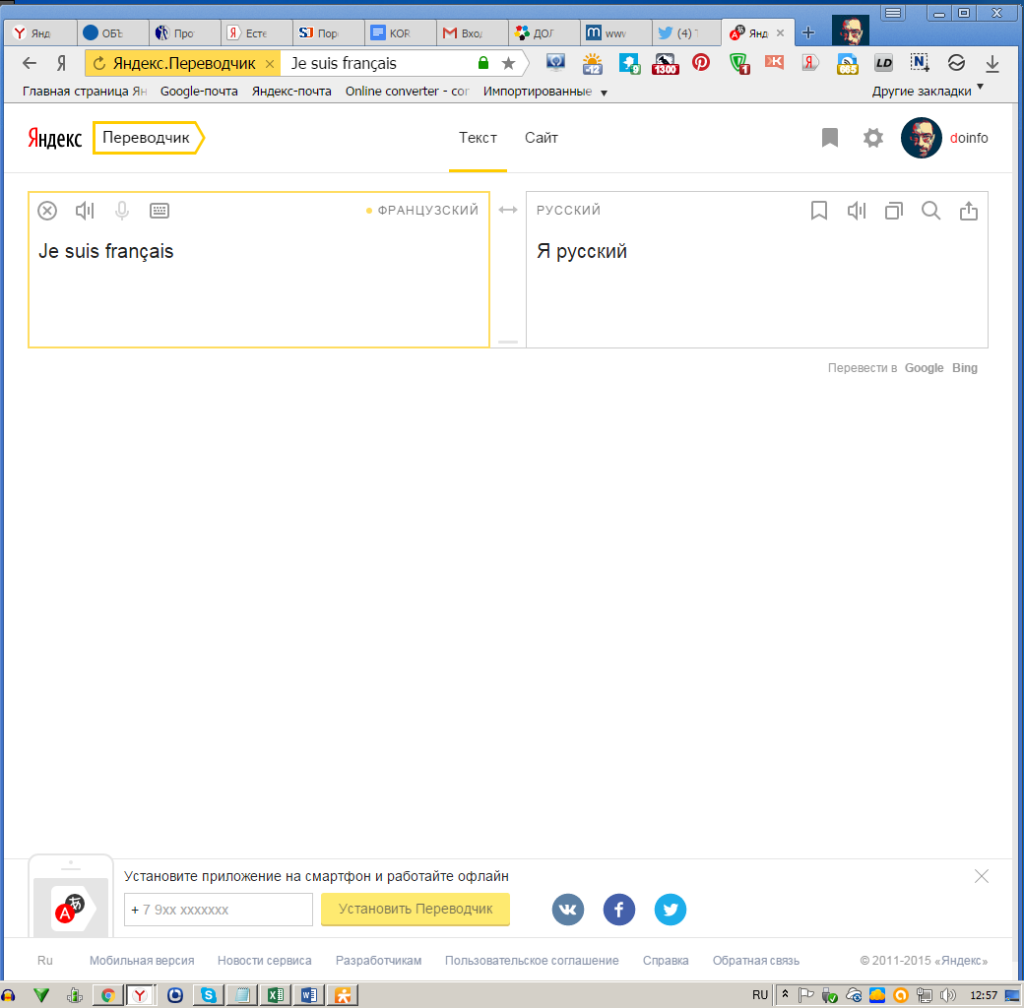Open Яндекс-почта bookmark

tap(291, 92)
